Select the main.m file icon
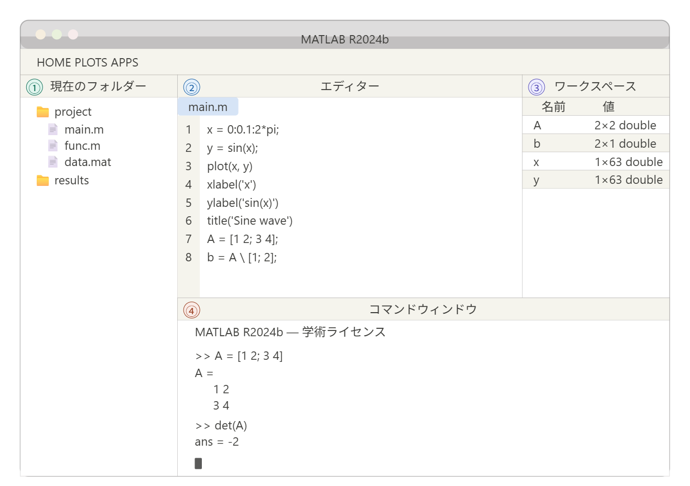Viewport: 690px width, 486px height. point(53,129)
